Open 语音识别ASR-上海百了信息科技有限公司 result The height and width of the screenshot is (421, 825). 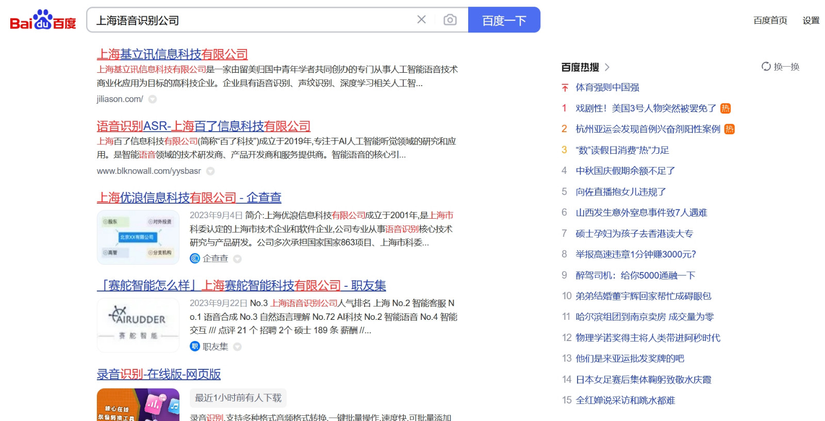pyautogui.click(x=204, y=126)
